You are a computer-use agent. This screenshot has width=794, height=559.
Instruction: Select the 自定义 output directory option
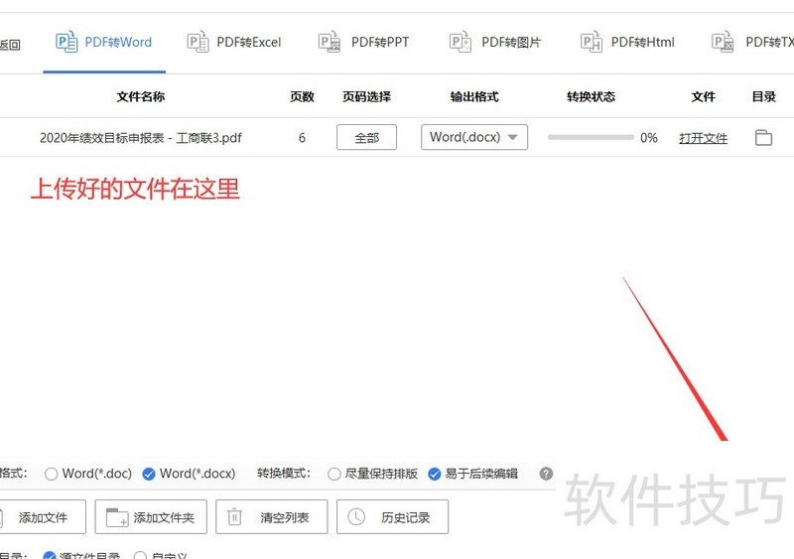coord(140,556)
